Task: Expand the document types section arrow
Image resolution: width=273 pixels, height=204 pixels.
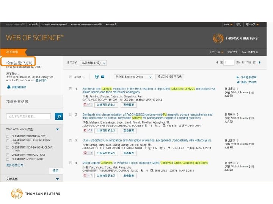Action: click(58, 179)
